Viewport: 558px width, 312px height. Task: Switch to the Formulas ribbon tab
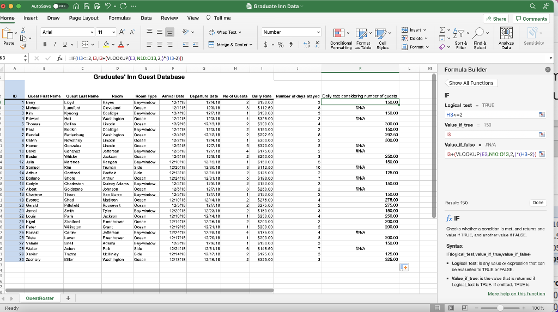pos(119,18)
